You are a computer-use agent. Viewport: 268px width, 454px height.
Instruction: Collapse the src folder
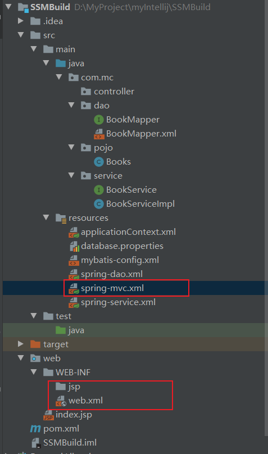[x=21, y=35]
